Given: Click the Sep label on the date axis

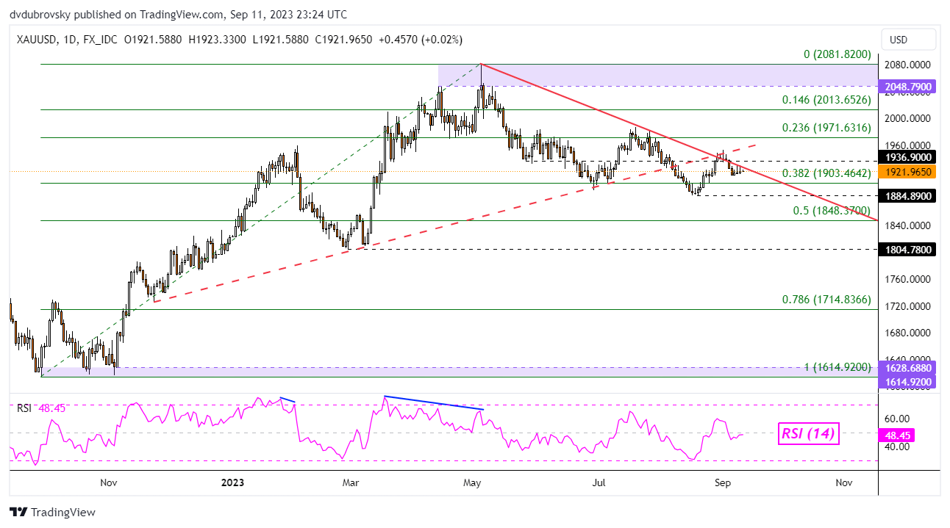Looking at the screenshot, I should click(x=724, y=483).
